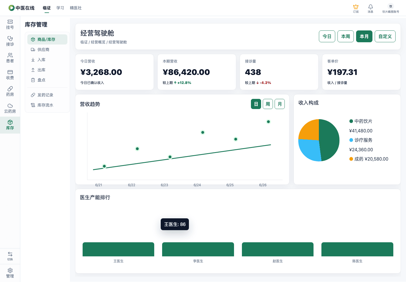Open the 挂号 registration sidebar icon
Viewport: 406px width, 282px height.
click(x=10, y=22)
